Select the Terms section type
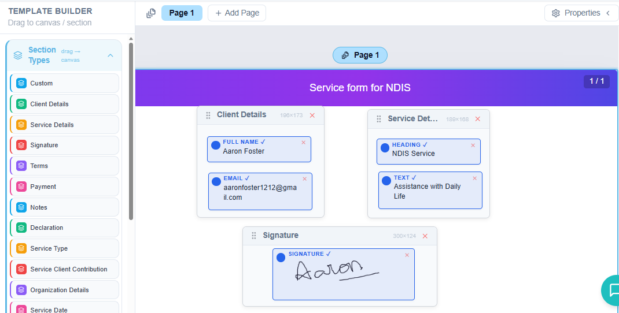The width and height of the screenshot is (619, 313). click(x=64, y=166)
